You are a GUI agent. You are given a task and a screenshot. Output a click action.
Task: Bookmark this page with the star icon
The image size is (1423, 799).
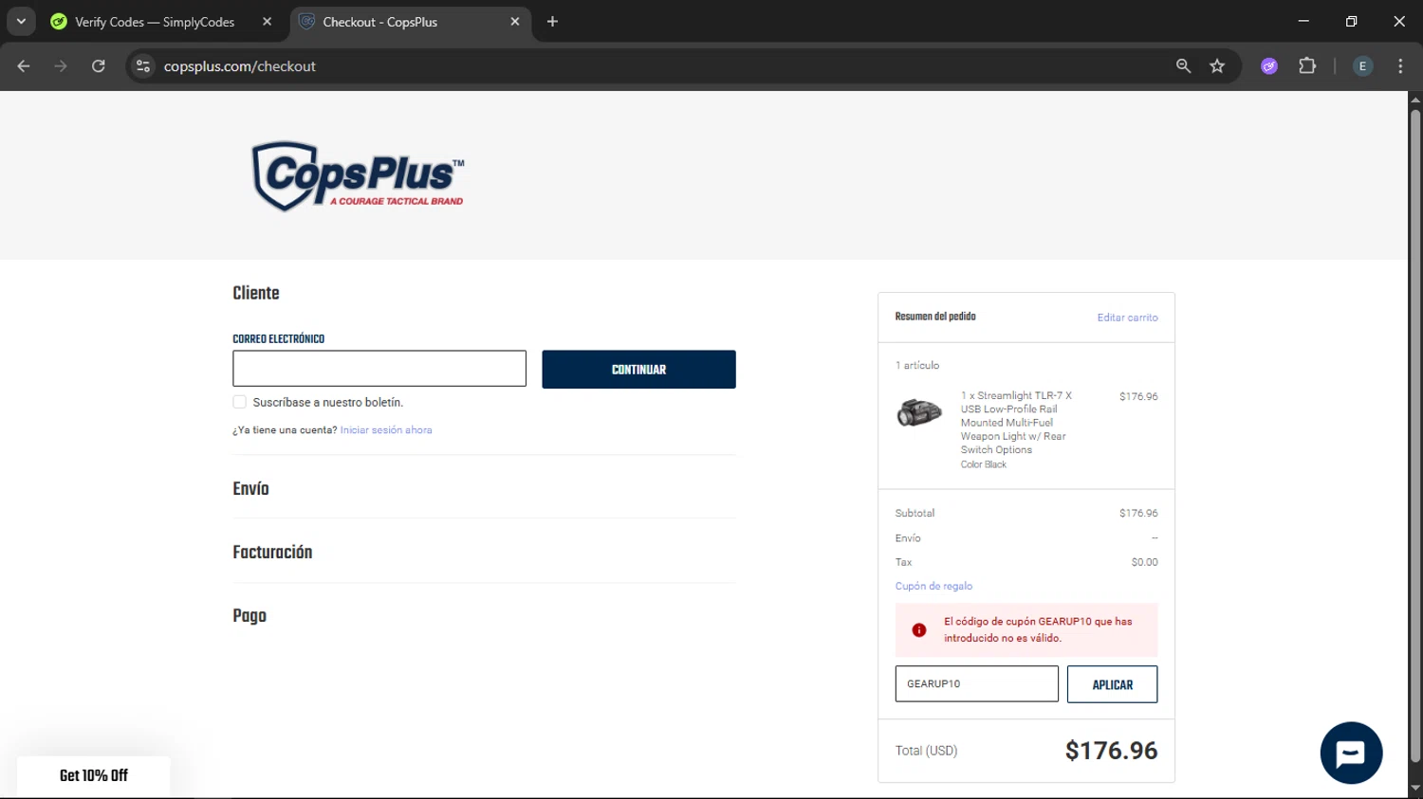(x=1217, y=66)
